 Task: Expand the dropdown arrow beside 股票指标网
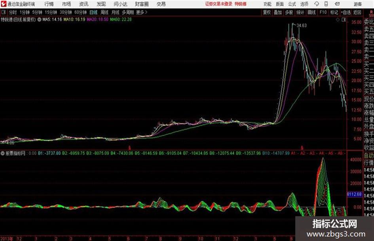(3, 153)
